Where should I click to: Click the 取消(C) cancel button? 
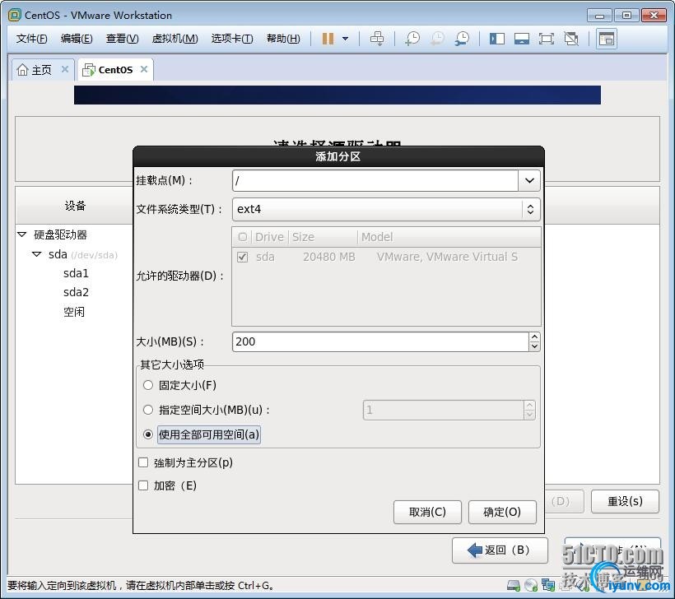[x=427, y=512]
